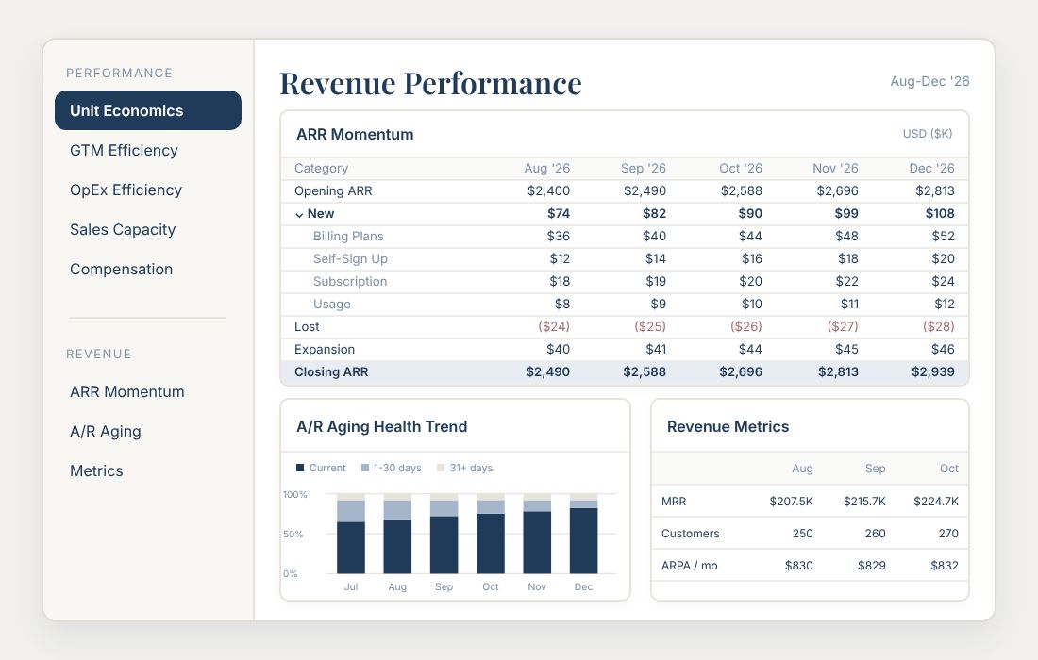Select the Oct bar in aging chart

pyautogui.click(x=491, y=534)
